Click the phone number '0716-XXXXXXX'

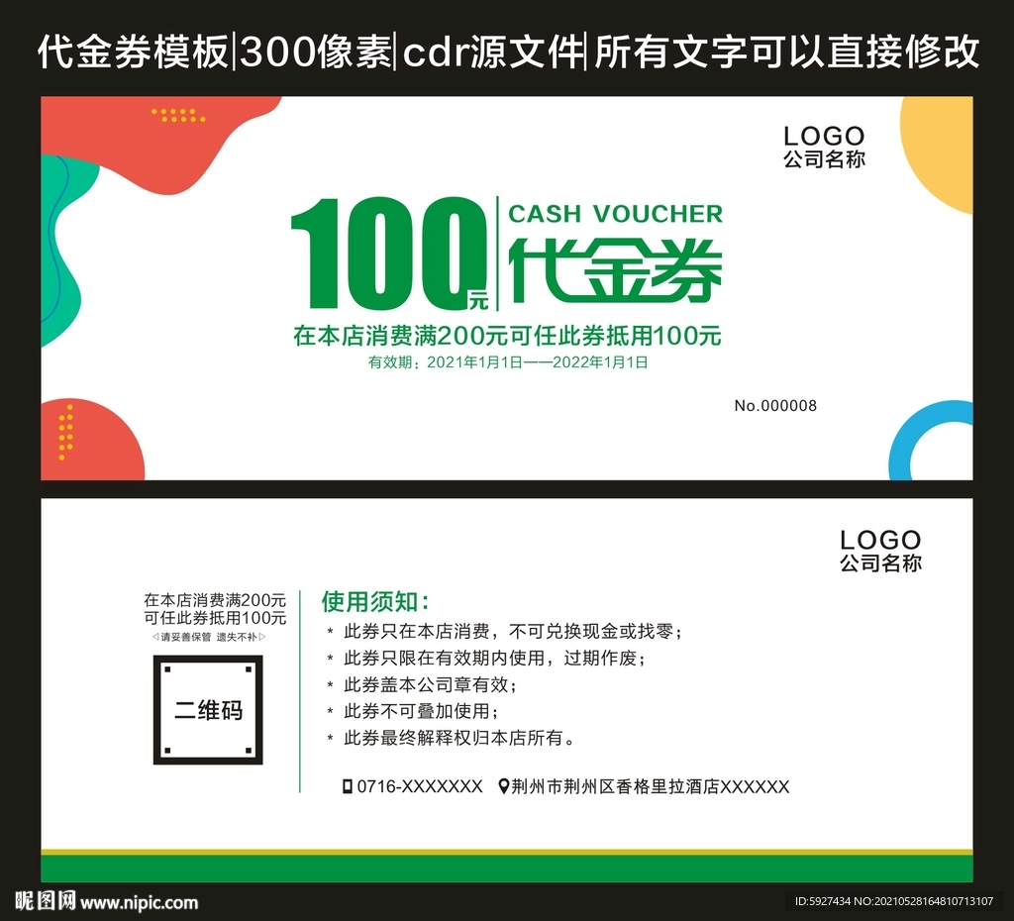420,786
